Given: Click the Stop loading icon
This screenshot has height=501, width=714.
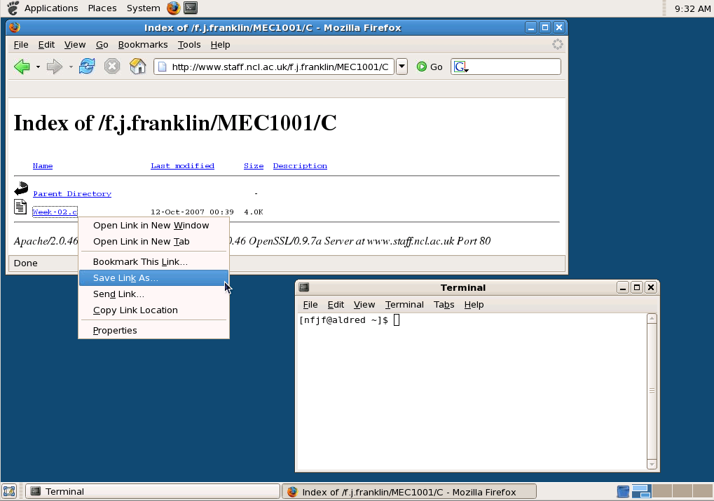Looking at the screenshot, I should pos(112,67).
